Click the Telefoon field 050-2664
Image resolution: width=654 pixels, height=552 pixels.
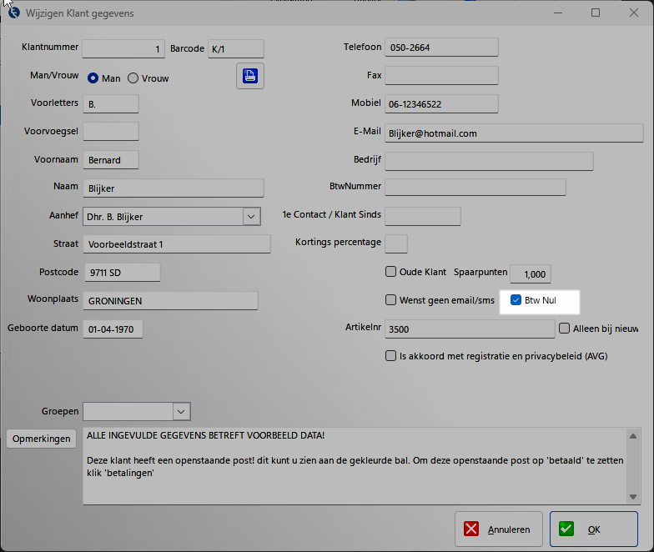click(x=441, y=48)
